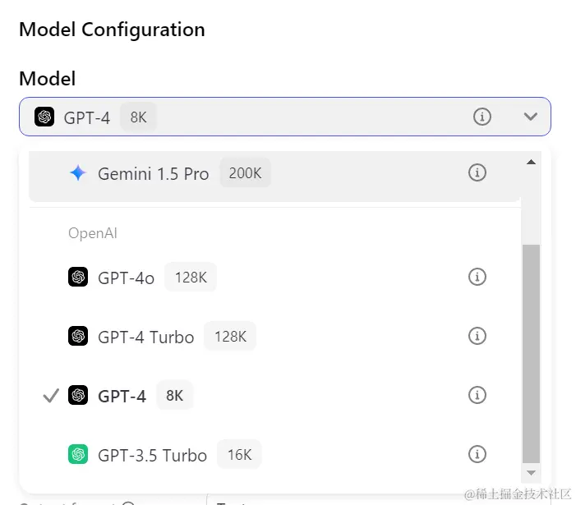
Task: Select GPT-4 Turbo model option
Action: tap(274, 336)
